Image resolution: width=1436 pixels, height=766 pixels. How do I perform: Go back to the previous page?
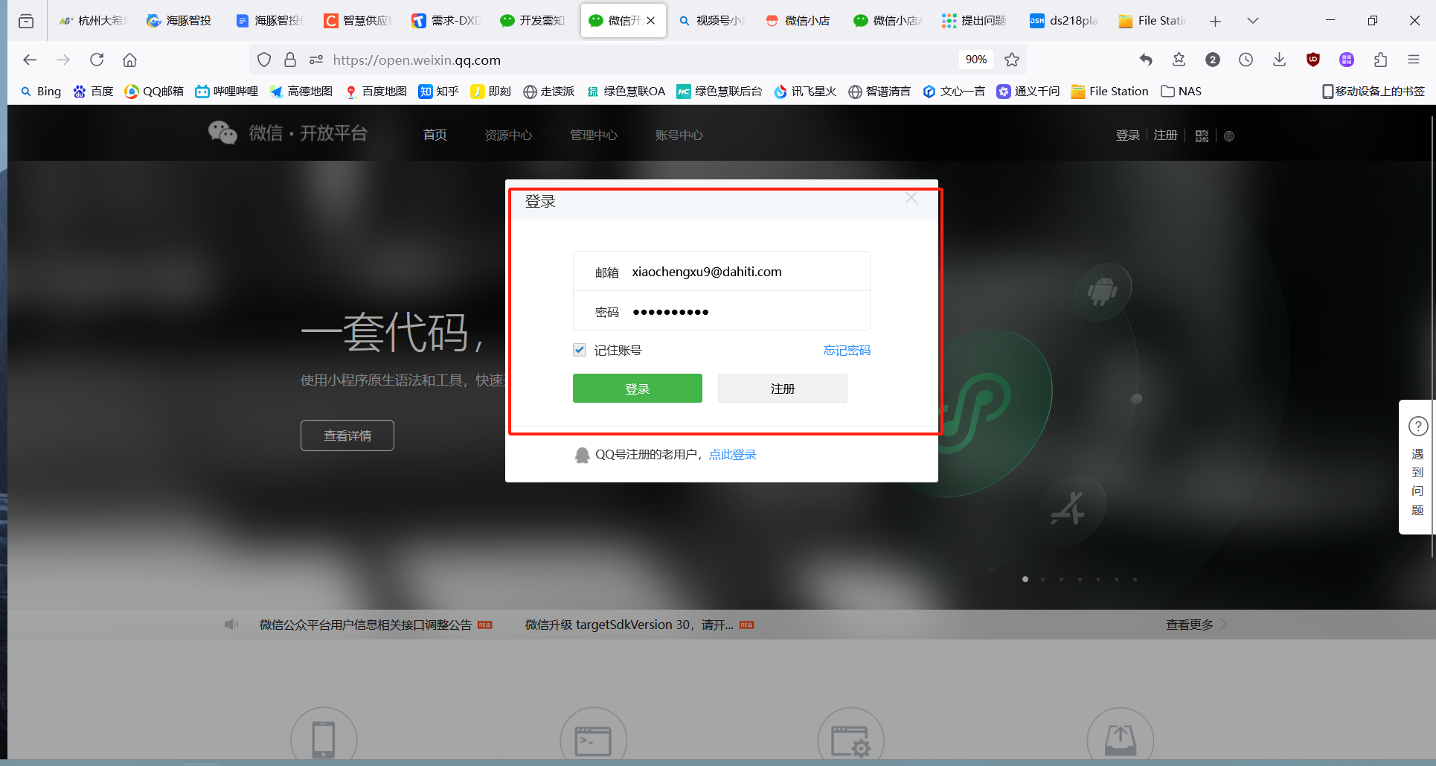pyautogui.click(x=30, y=60)
